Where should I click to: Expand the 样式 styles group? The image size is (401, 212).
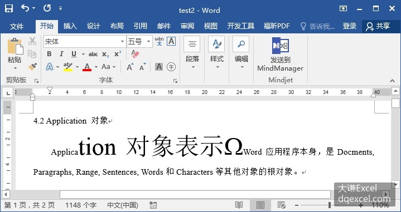[x=216, y=53]
